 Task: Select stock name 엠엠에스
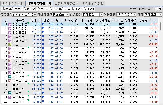click(x=18, y=101)
